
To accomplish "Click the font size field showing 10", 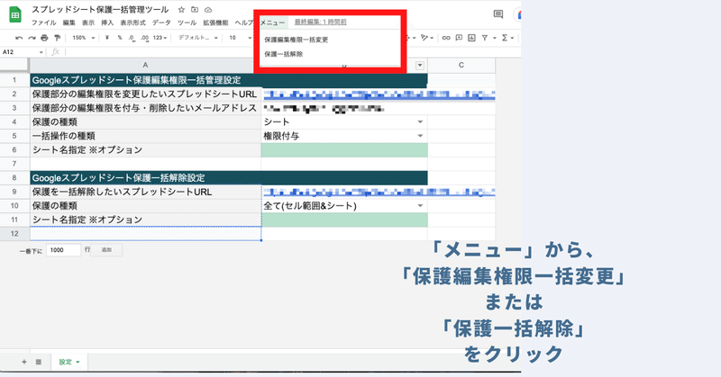I will click(233, 38).
